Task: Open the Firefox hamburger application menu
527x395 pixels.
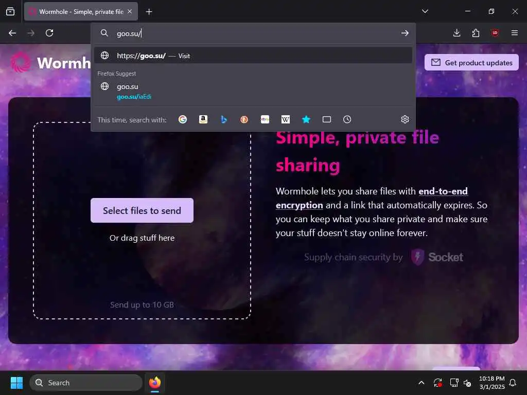Action: (x=514, y=33)
